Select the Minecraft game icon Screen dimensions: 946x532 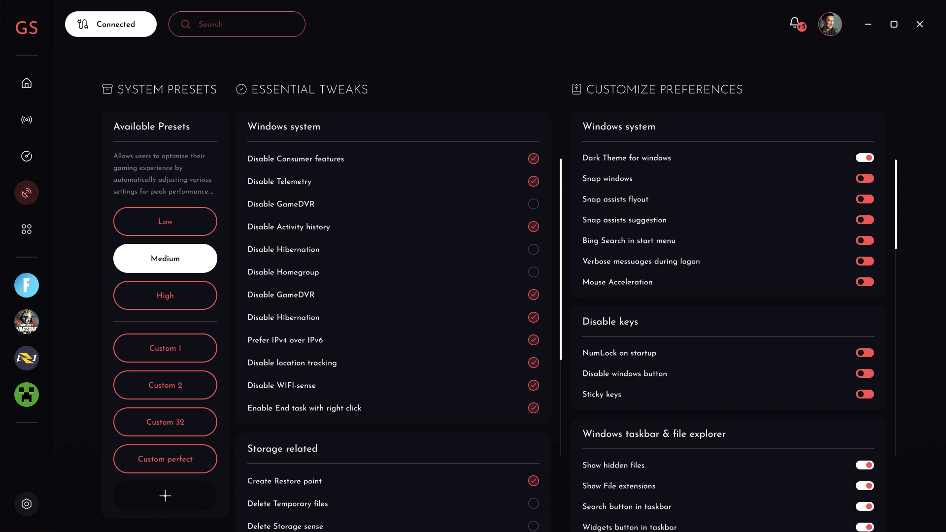pos(27,395)
